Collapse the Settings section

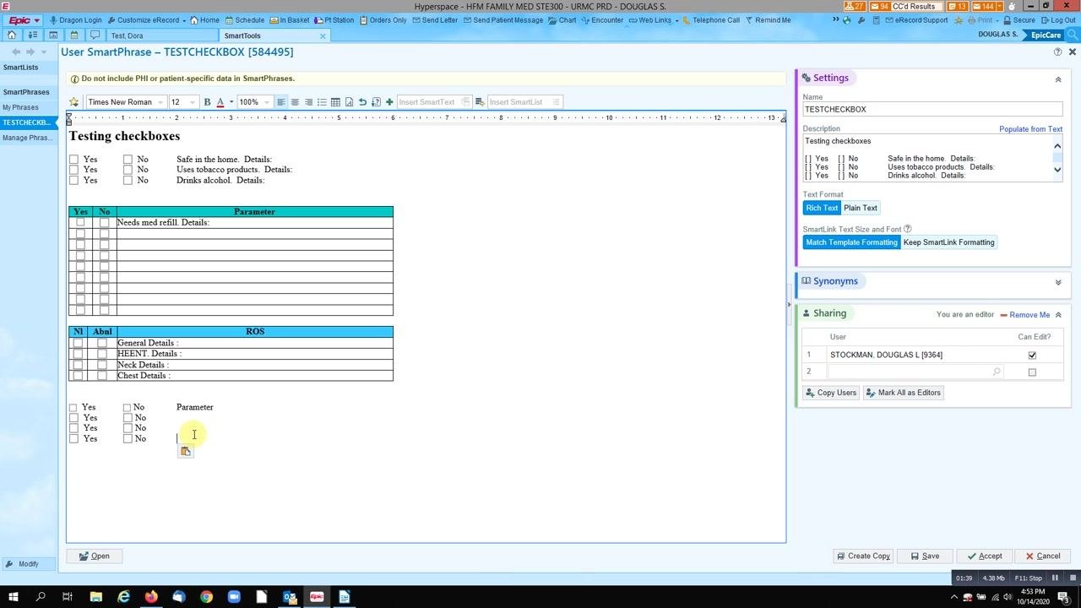click(x=1058, y=79)
